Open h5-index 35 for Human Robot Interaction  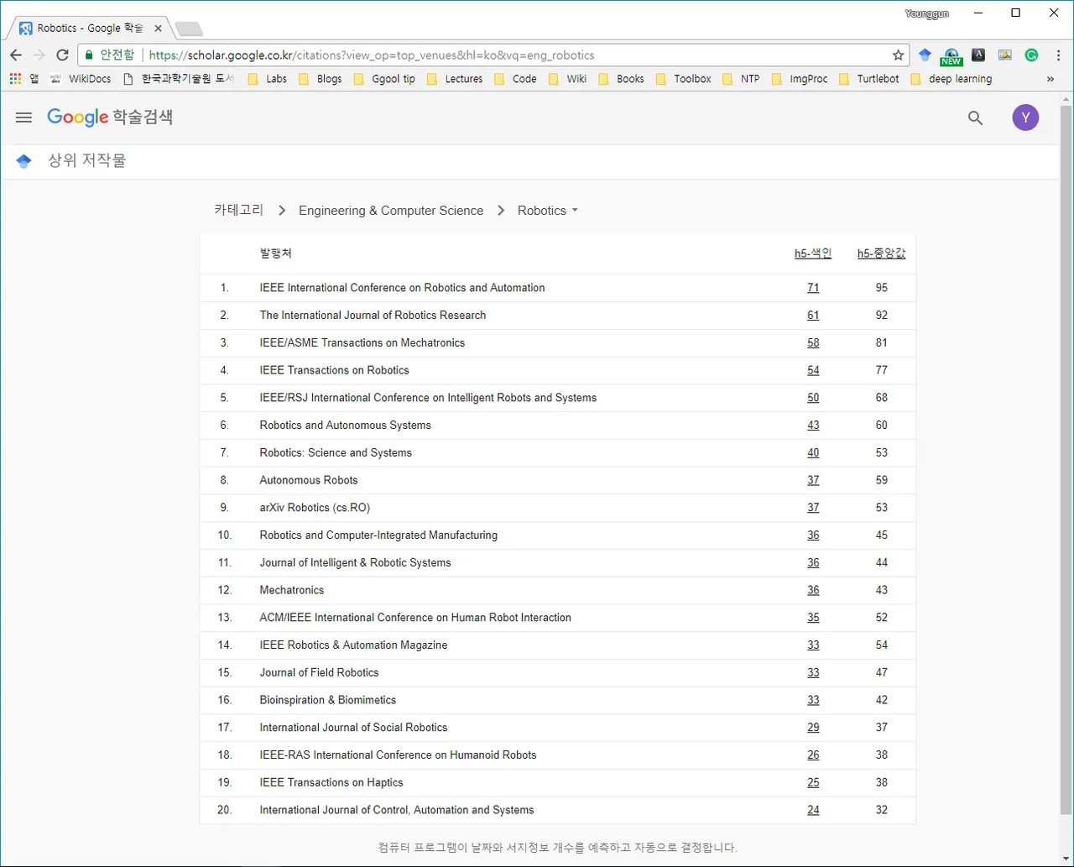[813, 618]
